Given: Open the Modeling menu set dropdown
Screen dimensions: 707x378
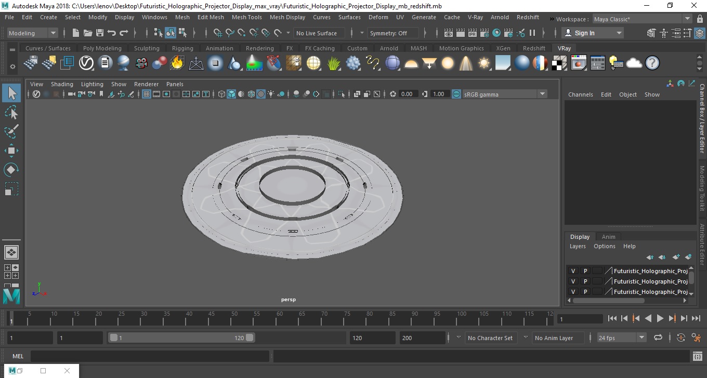Looking at the screenshot, I should pyautogui.click(x=32, y=33).
